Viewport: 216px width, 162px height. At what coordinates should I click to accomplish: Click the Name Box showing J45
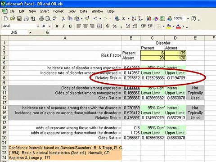[x=14, y=32]
